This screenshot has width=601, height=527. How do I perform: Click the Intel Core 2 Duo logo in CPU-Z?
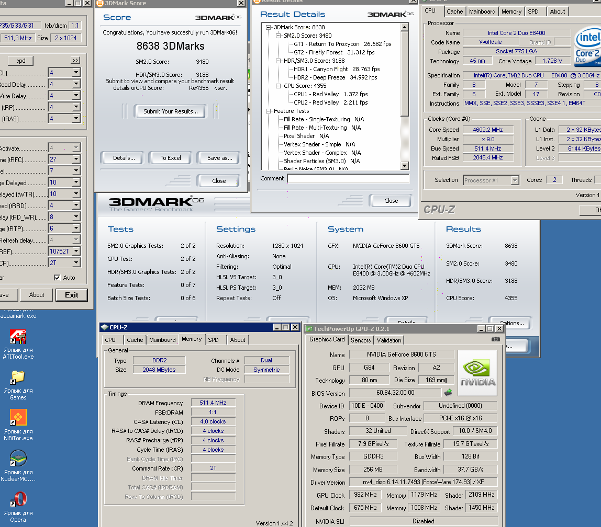tap(587, 46)
